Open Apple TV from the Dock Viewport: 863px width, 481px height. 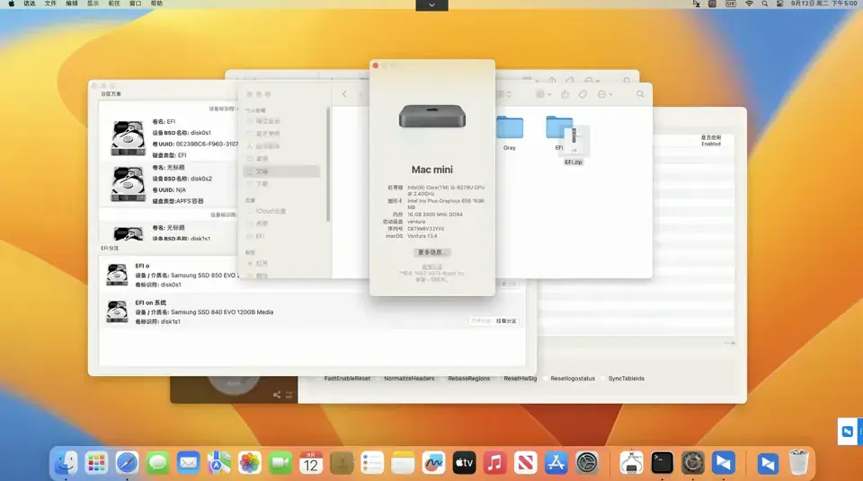coord(464,463)
